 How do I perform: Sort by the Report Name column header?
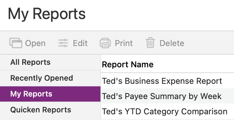click(127, 64)
